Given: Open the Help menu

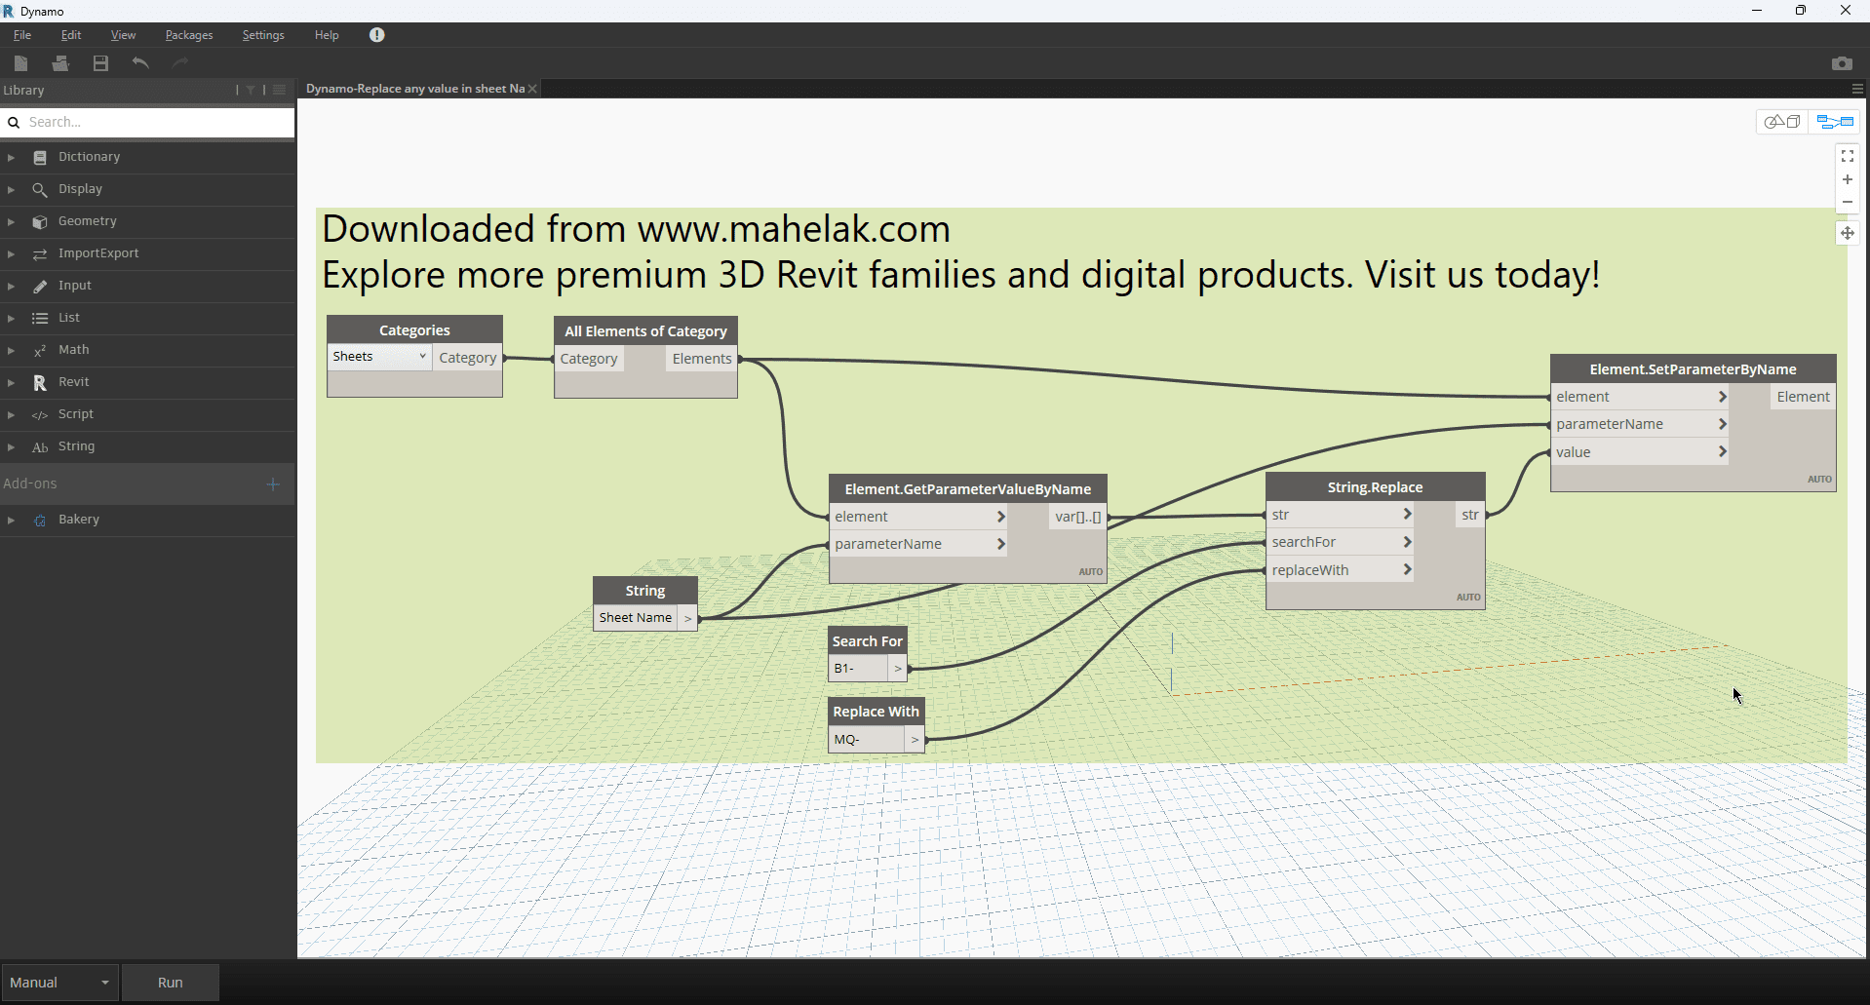Looking at the screenshot, I should click(x=327, y=35).
